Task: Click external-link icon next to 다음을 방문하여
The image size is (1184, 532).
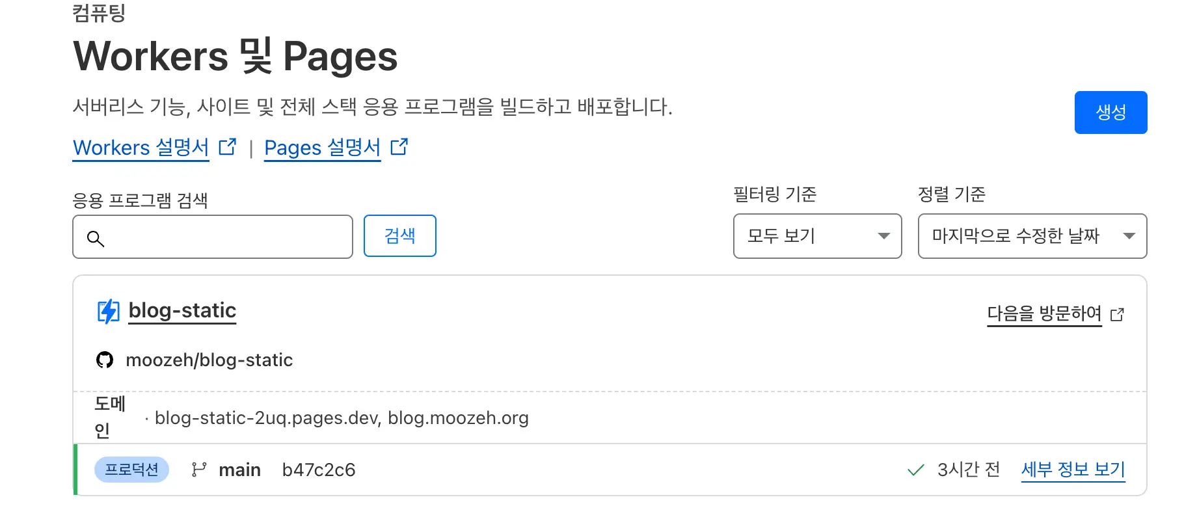Action: pyautogui.click(x=1117, y=315)
